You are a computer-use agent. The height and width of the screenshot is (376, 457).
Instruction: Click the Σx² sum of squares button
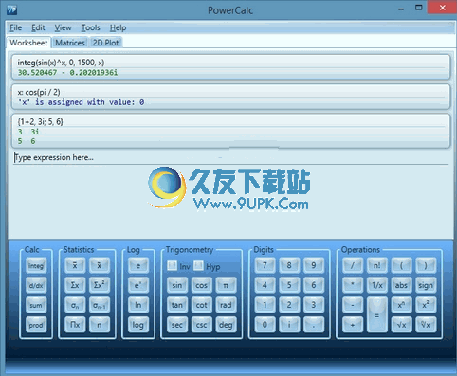100,285
